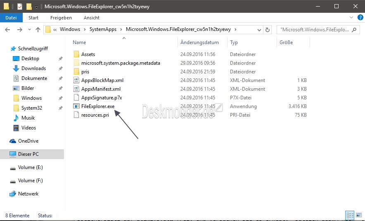Select the AppxManifest.xml file icon
Viewport: 365px width, 221px height.
[x=76, y=89]
